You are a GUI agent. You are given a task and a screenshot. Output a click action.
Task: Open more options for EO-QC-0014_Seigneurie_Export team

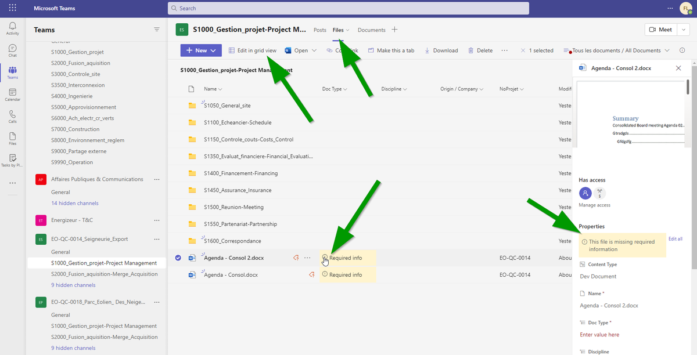[x=156, y=239]
